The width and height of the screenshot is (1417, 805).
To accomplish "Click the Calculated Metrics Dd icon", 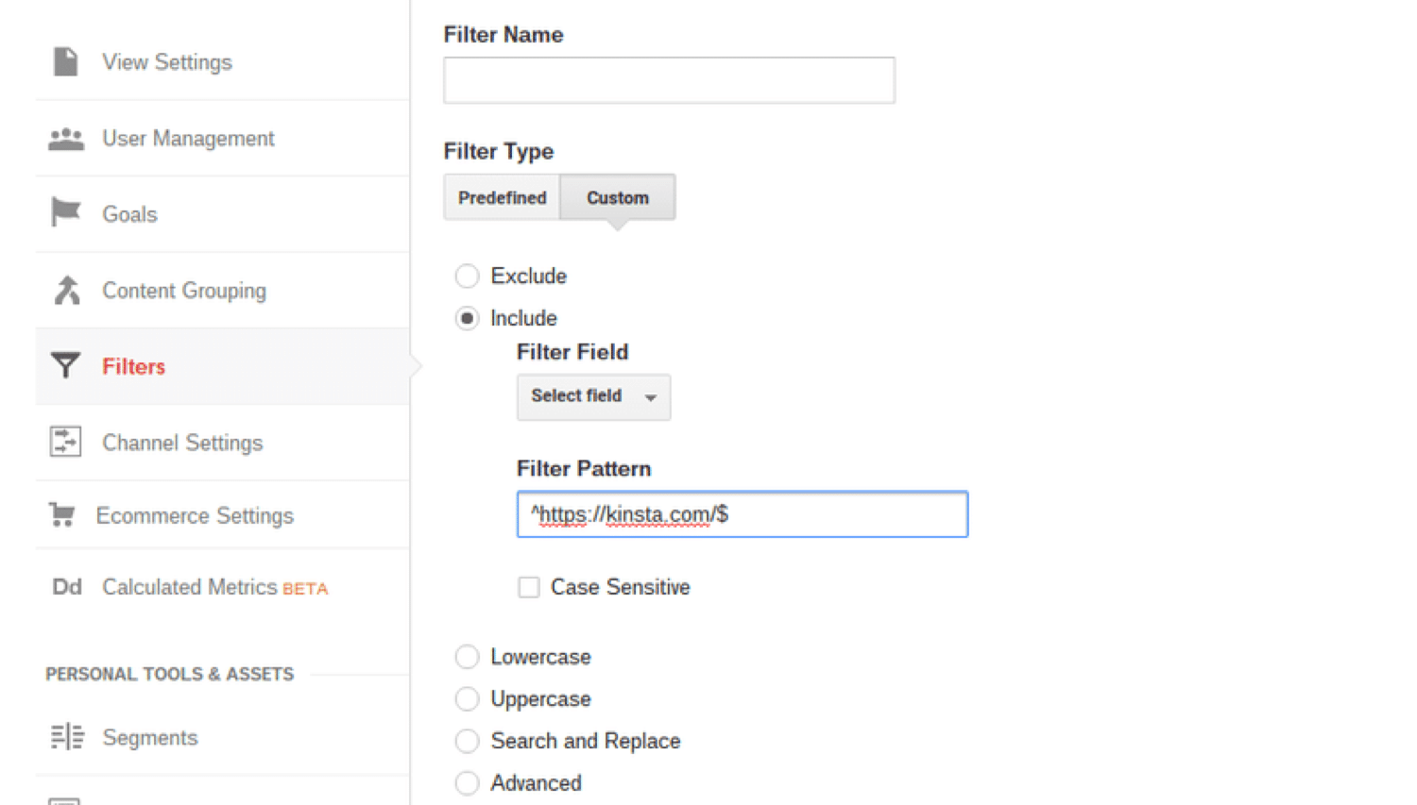I will click(65, 586).
